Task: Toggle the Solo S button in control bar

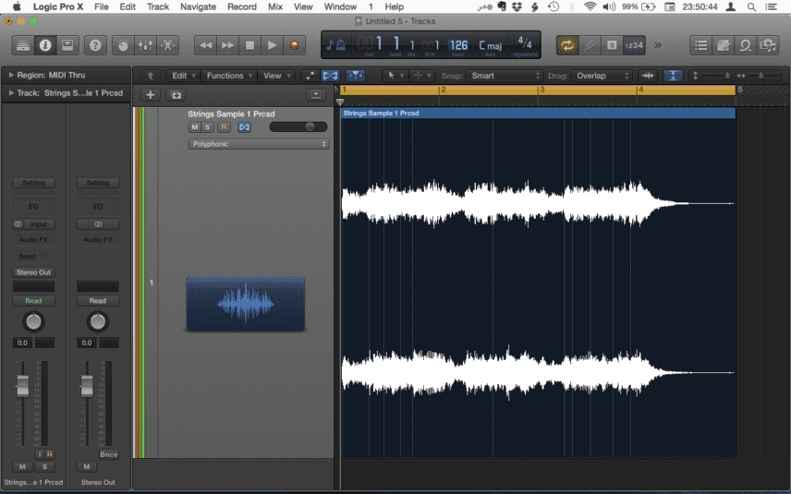Action: (x=612, y=45)
